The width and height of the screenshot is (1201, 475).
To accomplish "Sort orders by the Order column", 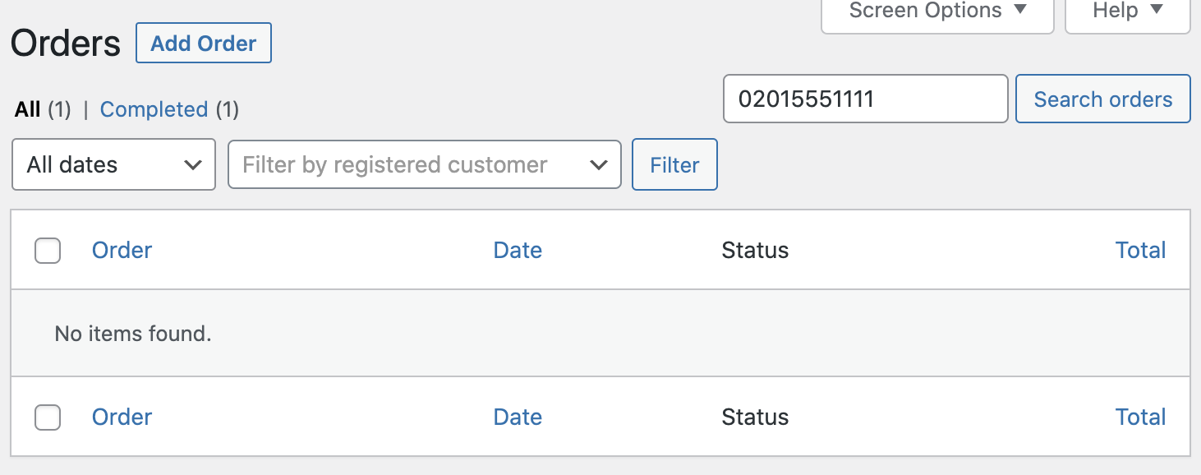I will 122,250.
